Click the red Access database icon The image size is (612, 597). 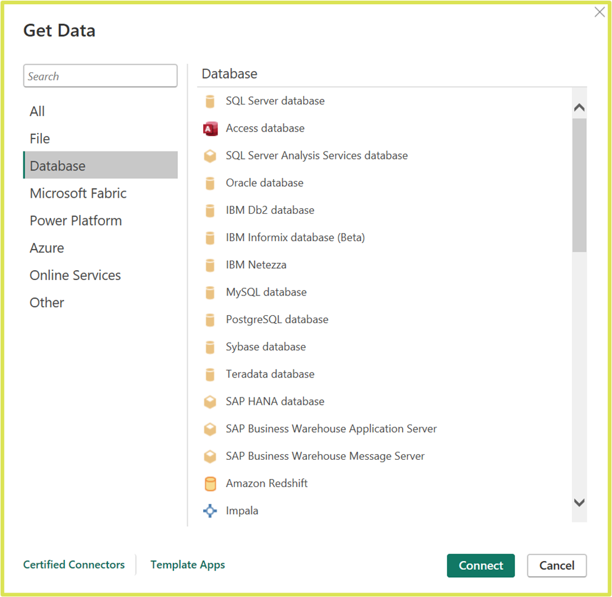pos(210,129)
